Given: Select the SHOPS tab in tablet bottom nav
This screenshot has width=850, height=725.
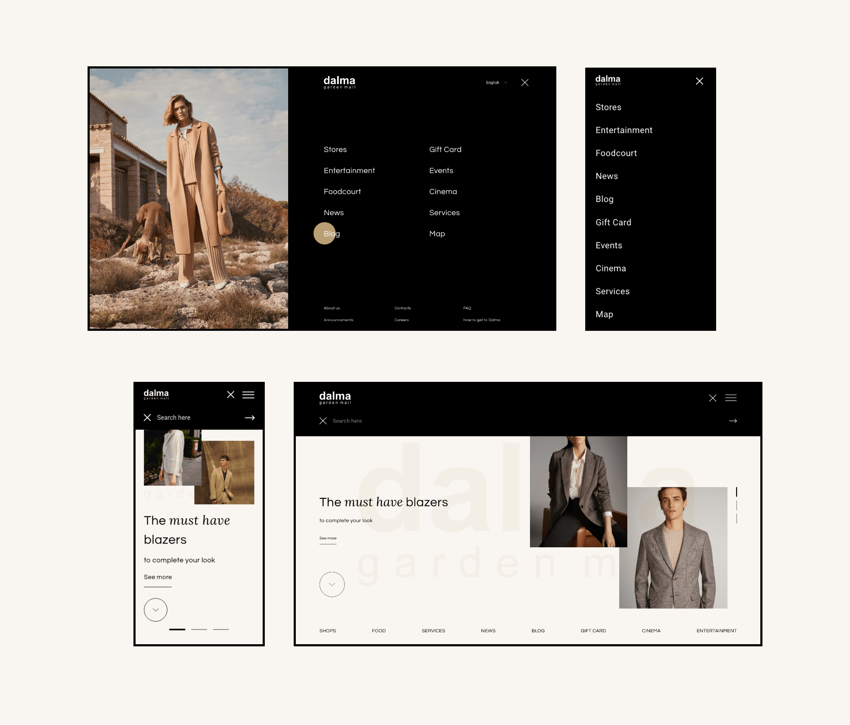Looking at the screenshot, I should point(328,630).
